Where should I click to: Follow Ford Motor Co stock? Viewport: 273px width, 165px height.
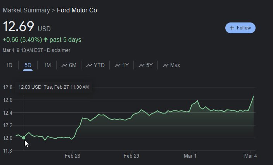240,28
